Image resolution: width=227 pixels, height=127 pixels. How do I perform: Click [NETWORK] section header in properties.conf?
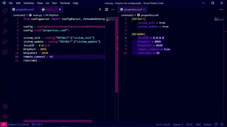(x=139, y=34)
